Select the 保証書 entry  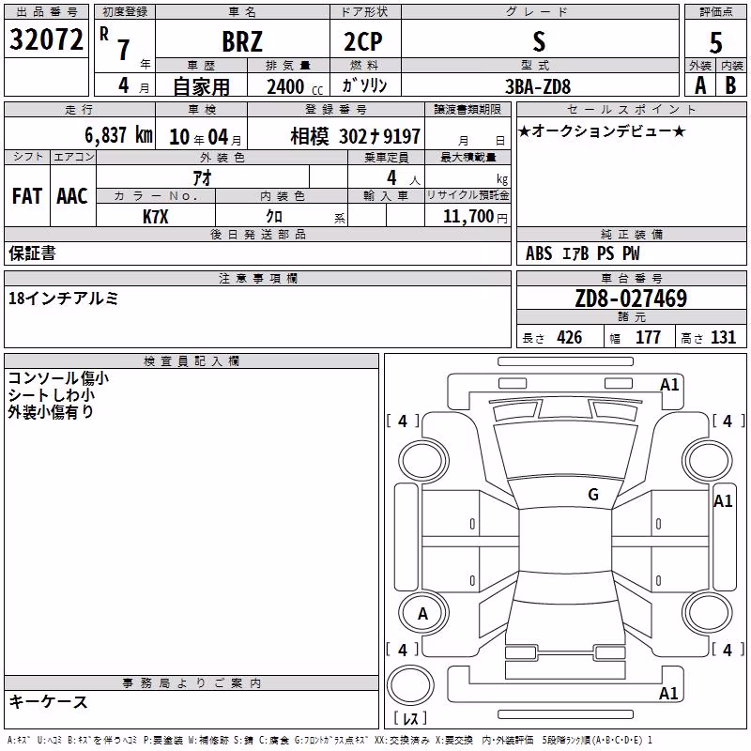click(x=32, y=253)
